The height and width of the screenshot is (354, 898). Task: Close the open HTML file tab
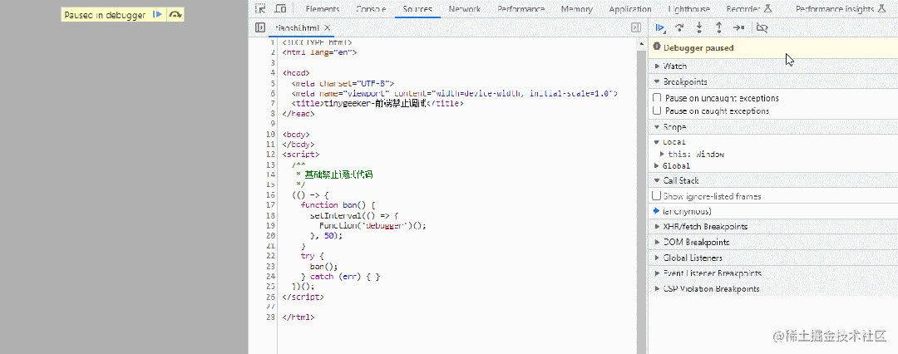327,27
